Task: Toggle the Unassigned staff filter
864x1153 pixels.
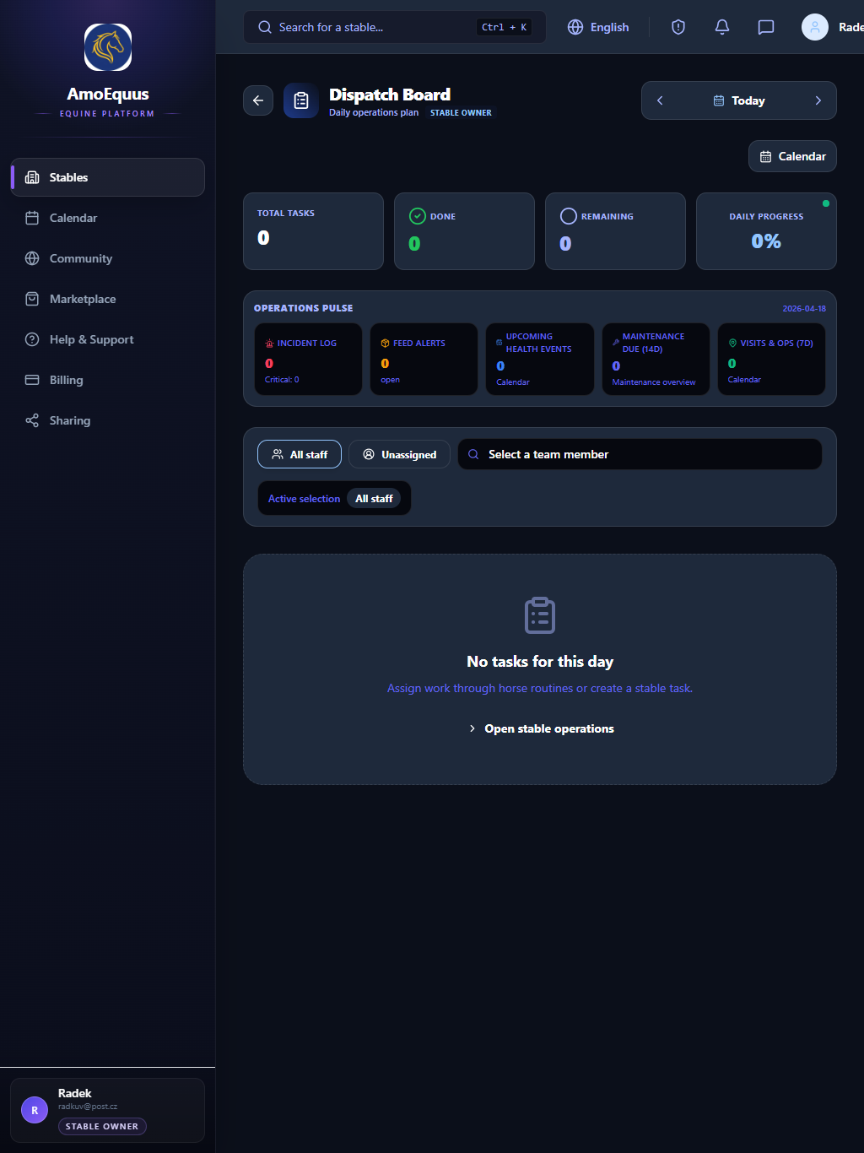Action: coord(399,454)
